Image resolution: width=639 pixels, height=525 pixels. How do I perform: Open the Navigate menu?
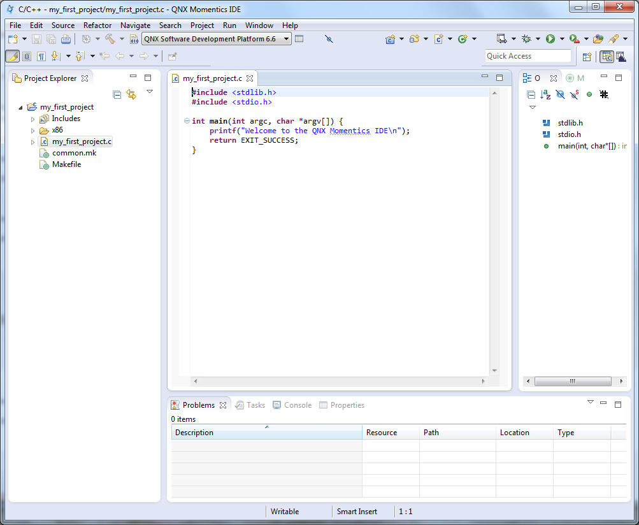135,25
